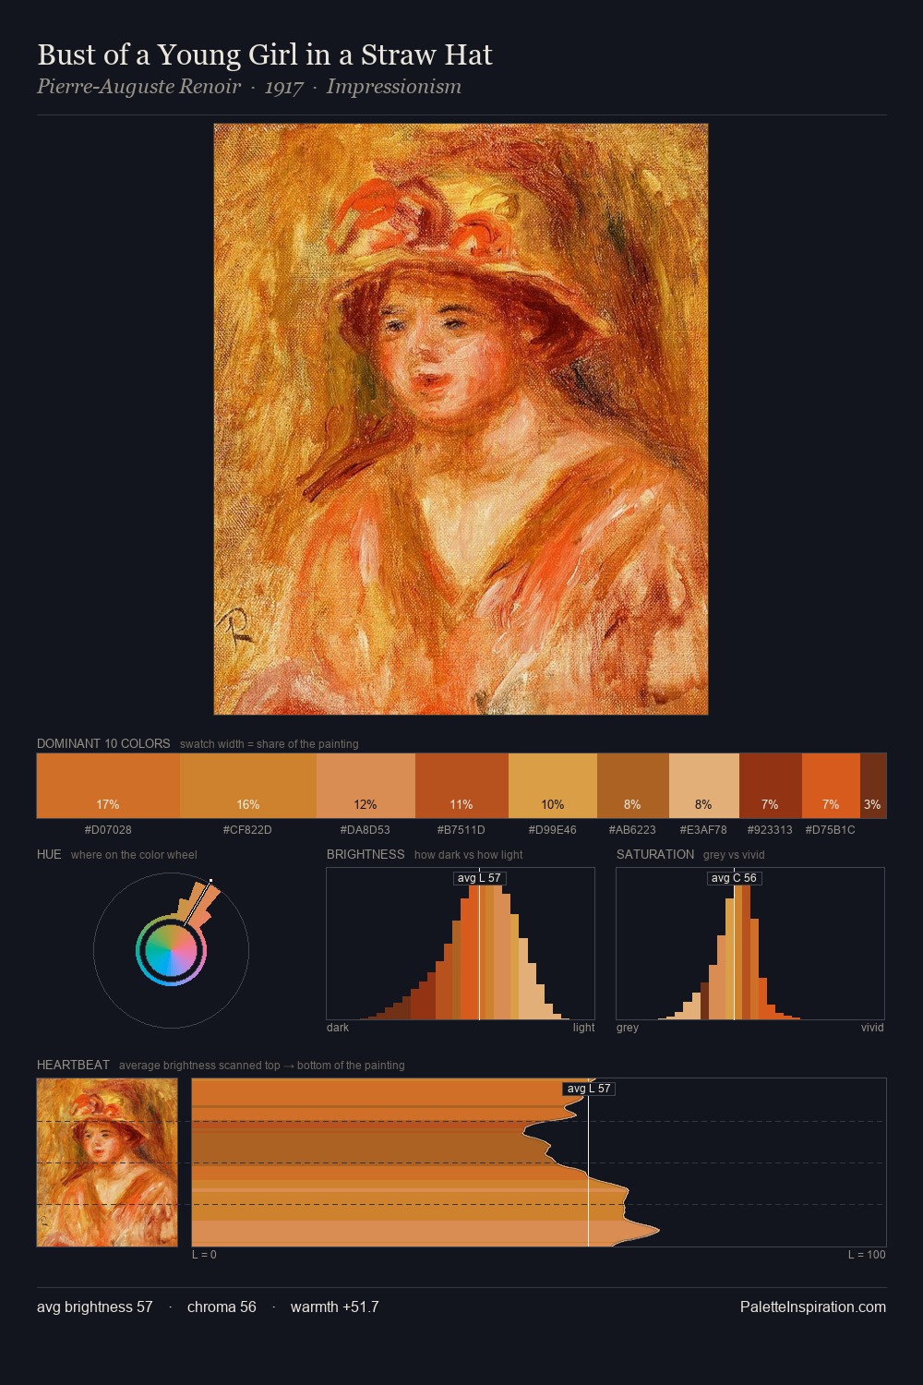Click the 'Impressionism' style label
923x1385 pixels.
click(x=393, y=87)
